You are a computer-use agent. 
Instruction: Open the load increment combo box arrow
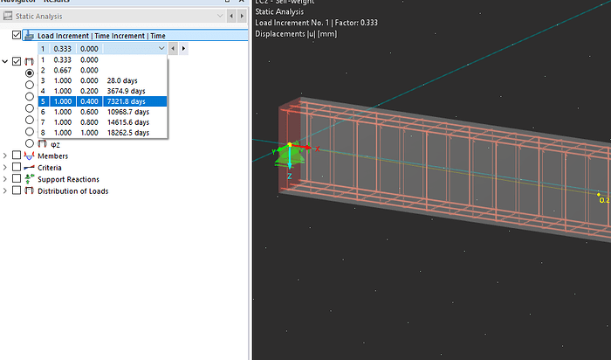click(x=161, y=48)
